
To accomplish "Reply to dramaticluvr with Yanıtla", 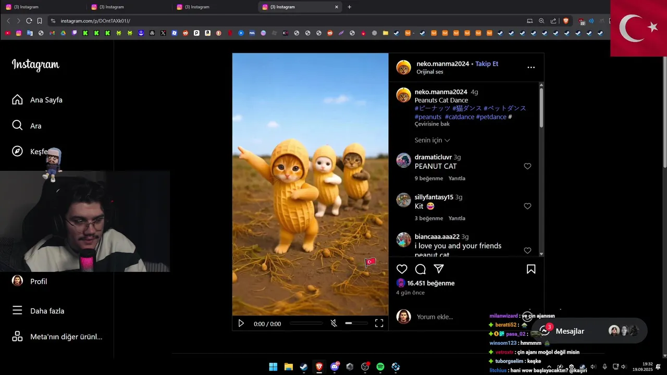I will coord(457,178).
